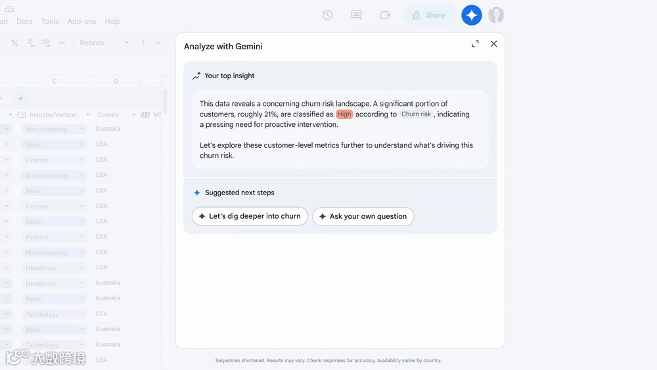
Task: Click the user profile avatar
Action: click(x=496, y=15)
